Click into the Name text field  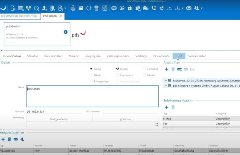92,96
